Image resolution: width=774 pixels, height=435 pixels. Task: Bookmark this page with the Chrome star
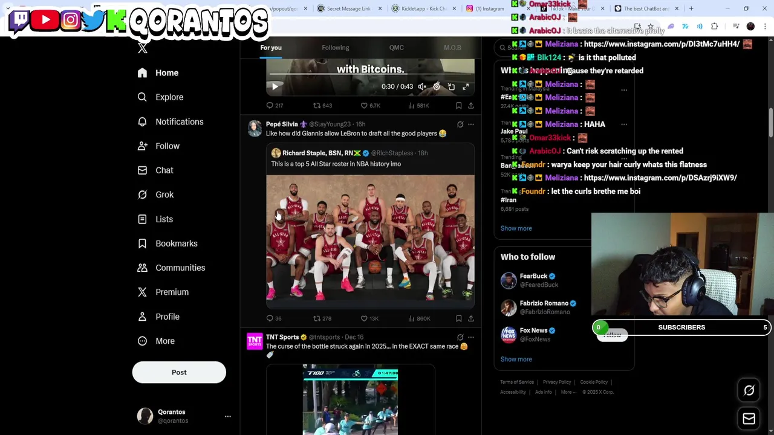coord(651,27)
